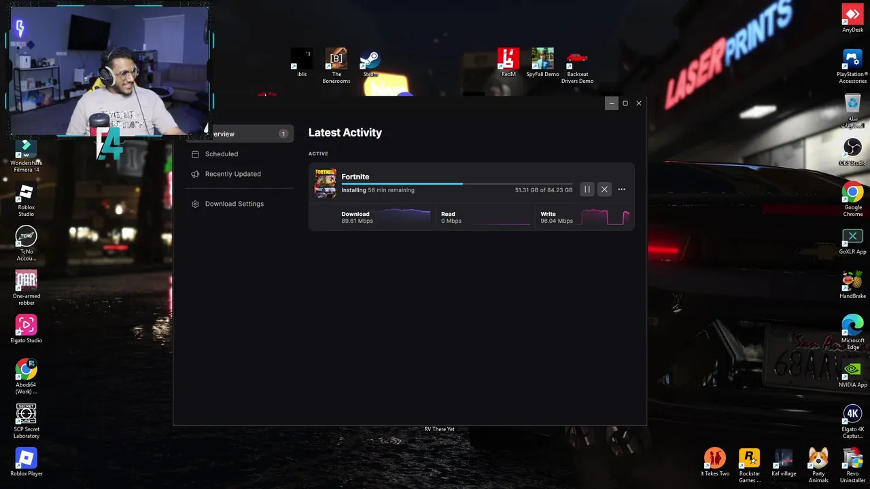Viewport: 870px width, 489px height.
Task: Open The Bonerooms desktop icon
Action: pyautogui.click(x=336, y=66)
